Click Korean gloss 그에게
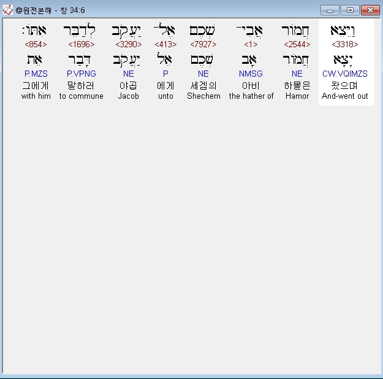 click(36, 86)
